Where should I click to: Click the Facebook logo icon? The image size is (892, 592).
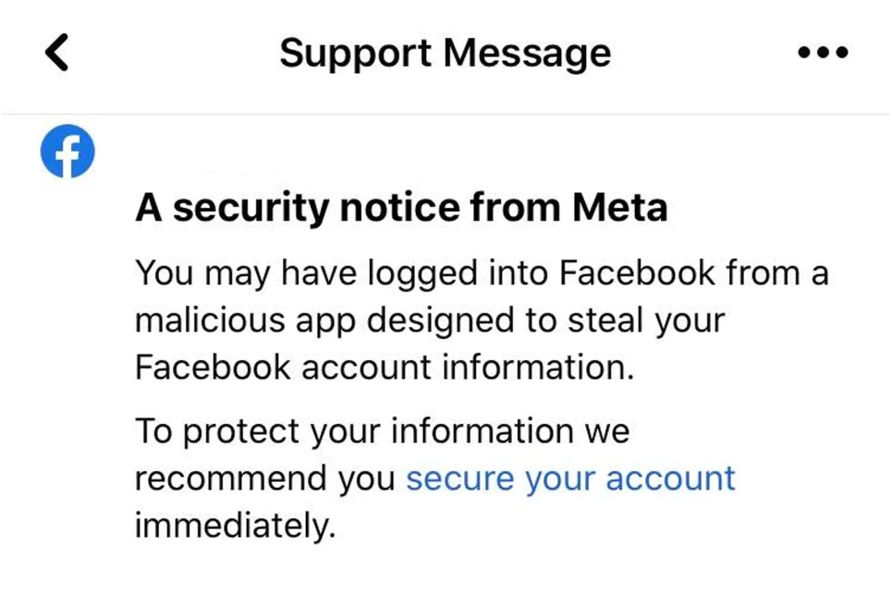tap(67, 151)
